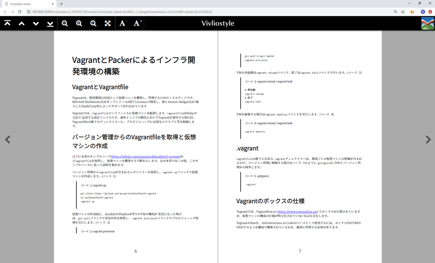Click heading VagrantとPackerによるインフラ開発環境の構築
This screenshot has width=435, height=263.
tap(134, 66)
